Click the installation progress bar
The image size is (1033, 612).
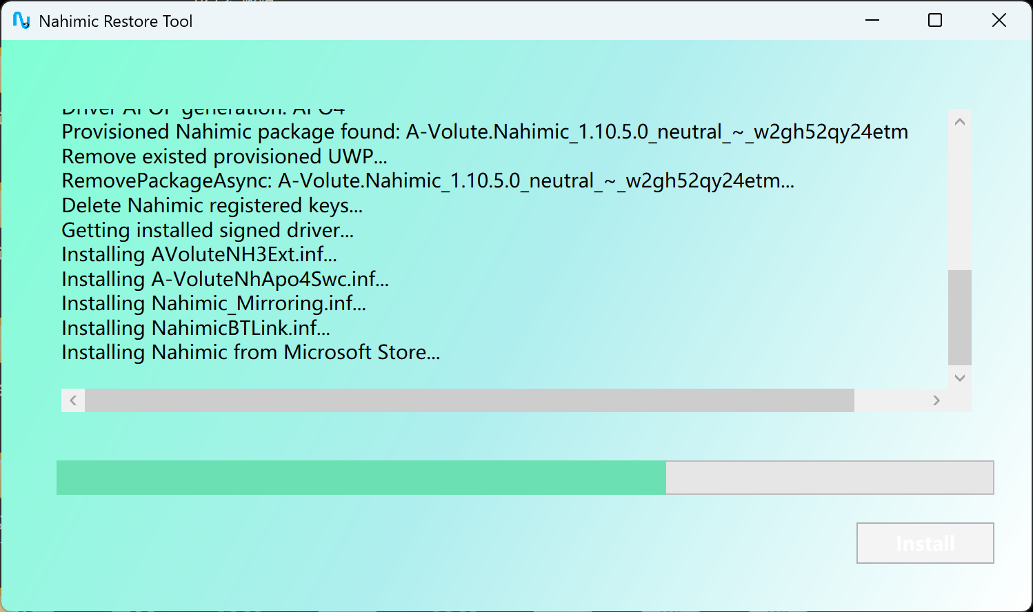click(524, 478)
